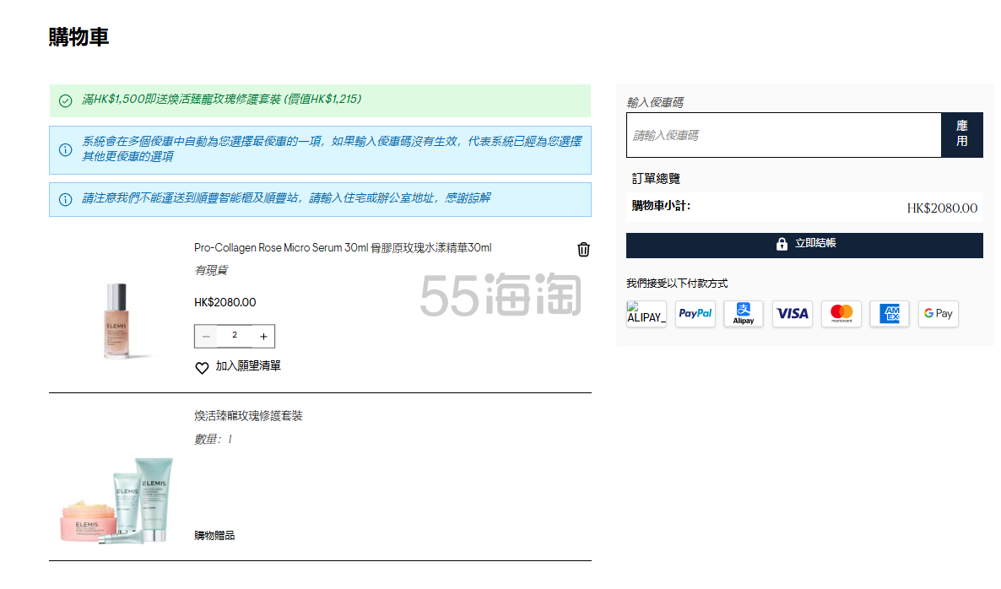Increase serum quantity with plus button

(263, 337)
